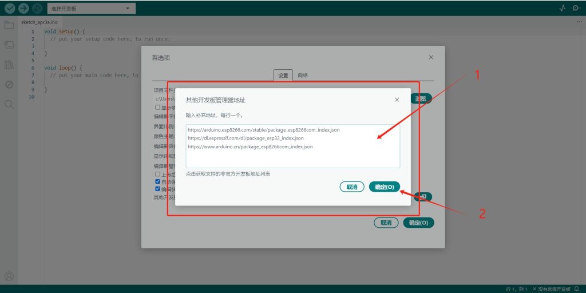586x293 pixels.
Task: Open the Debug panel sidebar icon
Action: click(x=9, y=85)
